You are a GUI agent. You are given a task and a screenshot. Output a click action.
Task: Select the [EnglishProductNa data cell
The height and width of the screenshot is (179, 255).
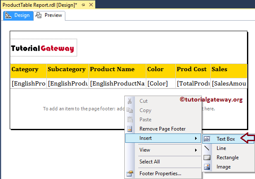(118, 83)
